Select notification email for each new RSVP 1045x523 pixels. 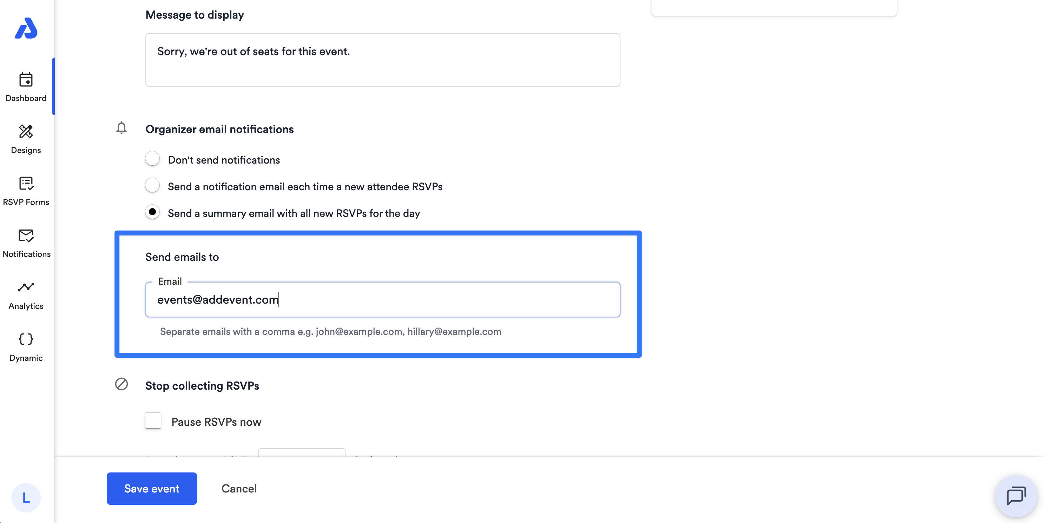(x=152, y=186)
